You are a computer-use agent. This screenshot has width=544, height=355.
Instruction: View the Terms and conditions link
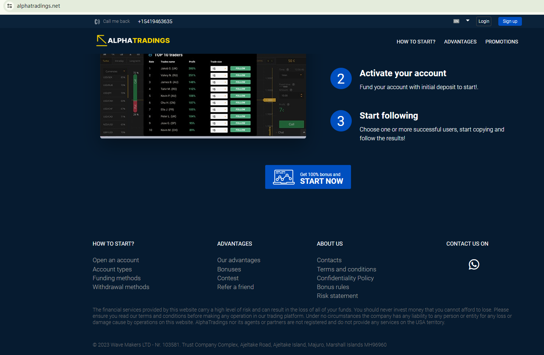tap(346, 269)
